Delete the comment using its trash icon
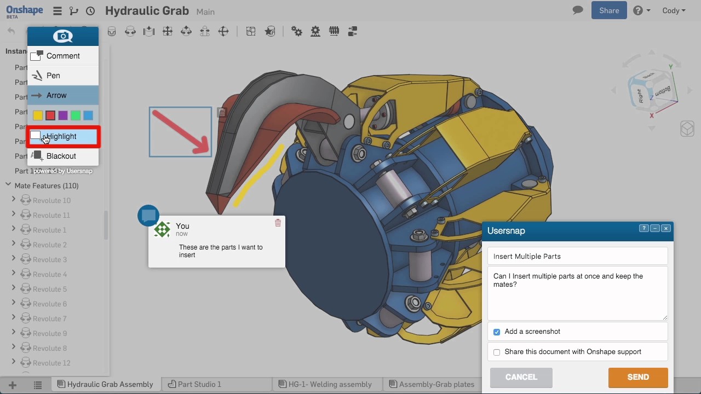The width and height of the screenshot is (701, 394). pyautogui.click(x=278, y=223)
